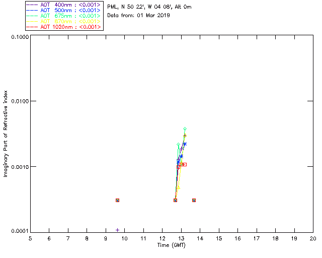The width and height of the screenshot is (322, 258).
Task: Click the x-axis tick label 13
Action: [181, 239]
